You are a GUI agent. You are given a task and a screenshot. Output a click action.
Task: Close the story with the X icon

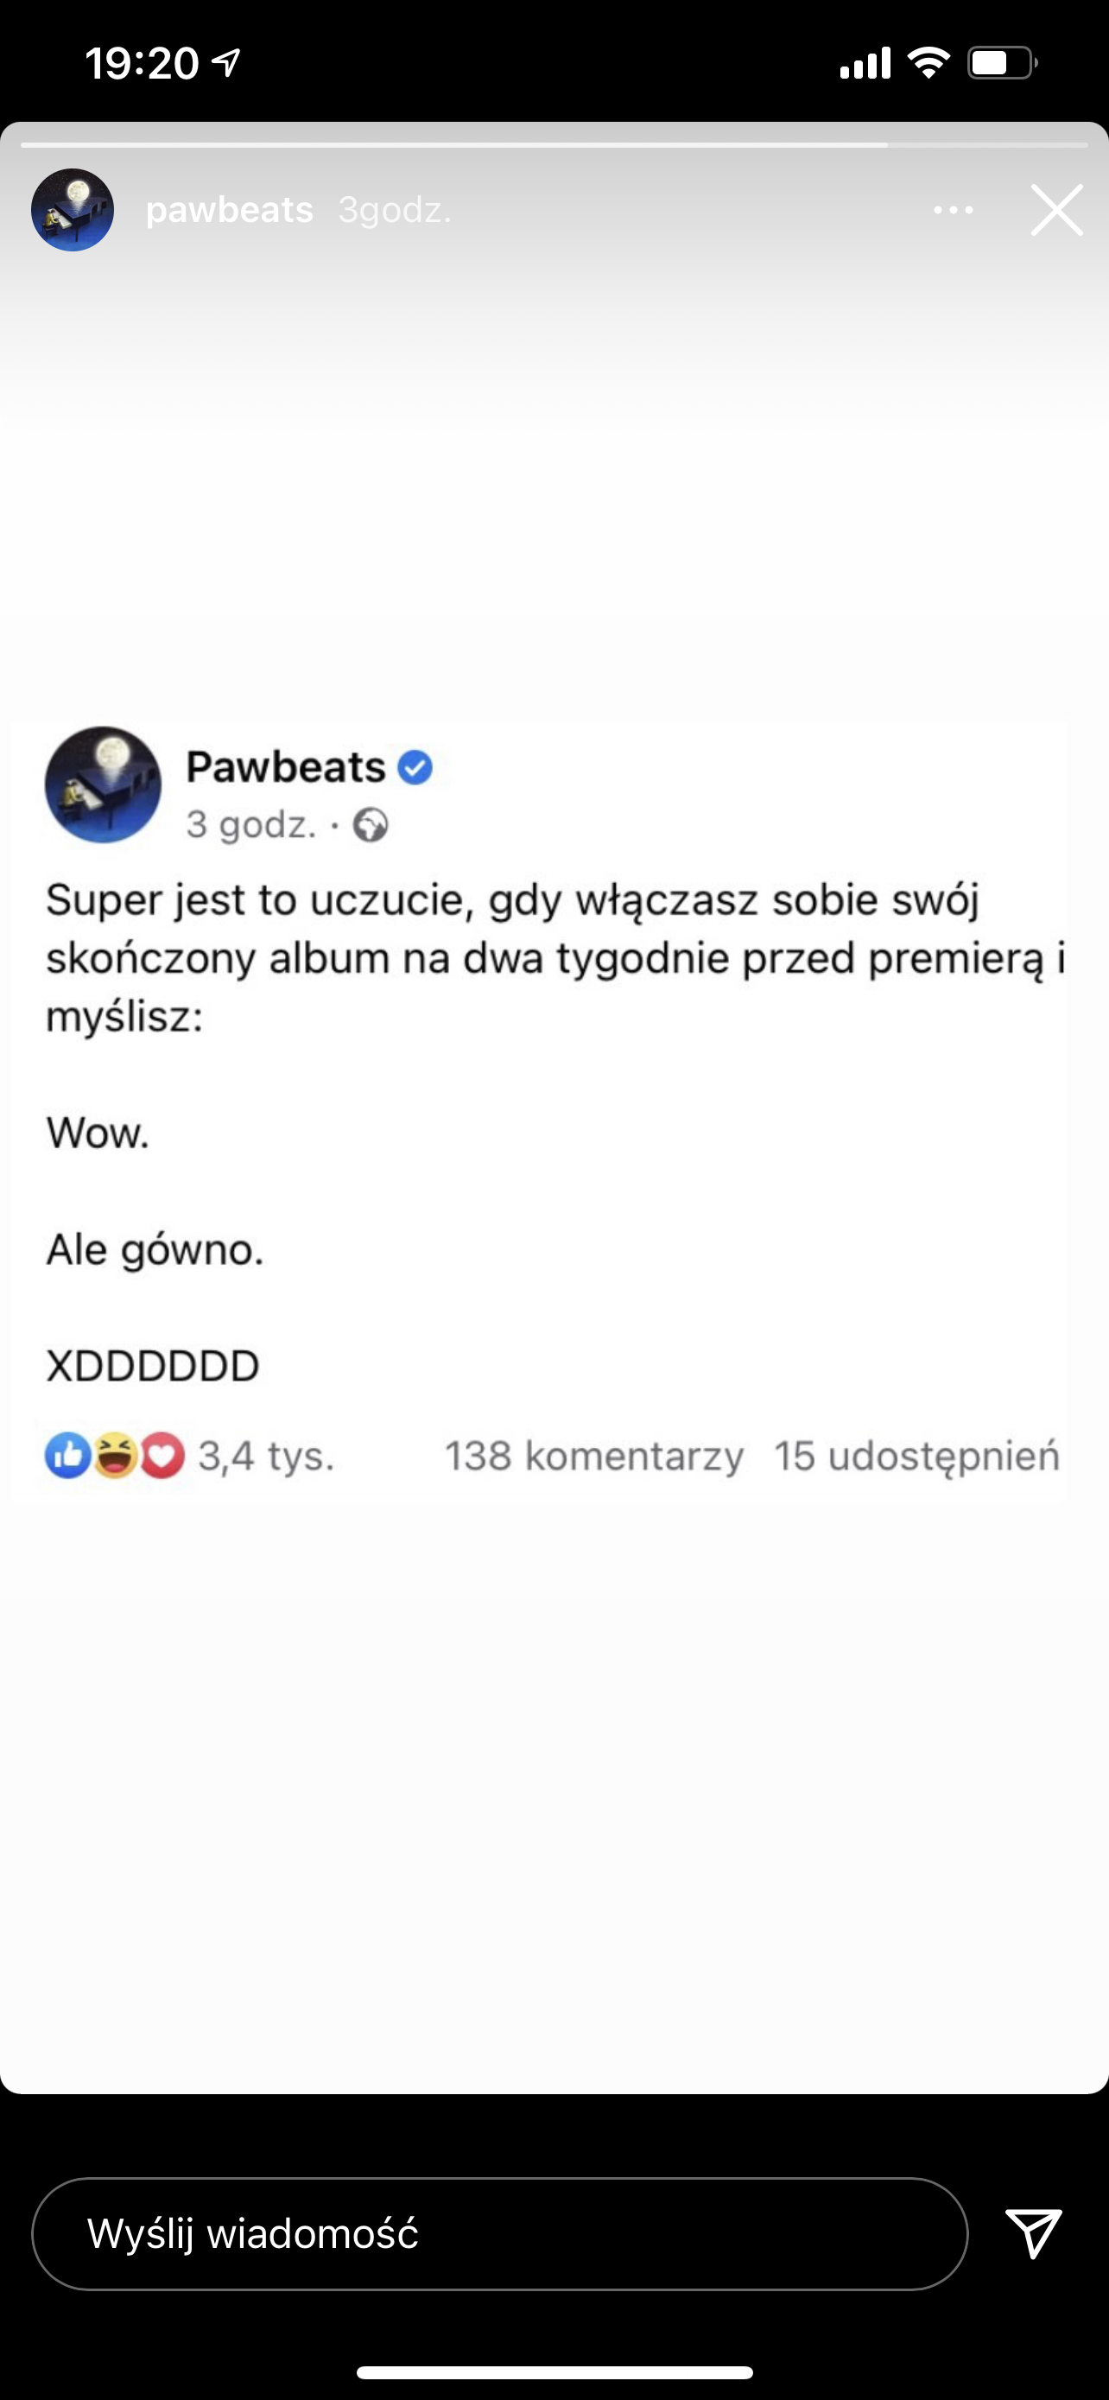click(1057, 210)
